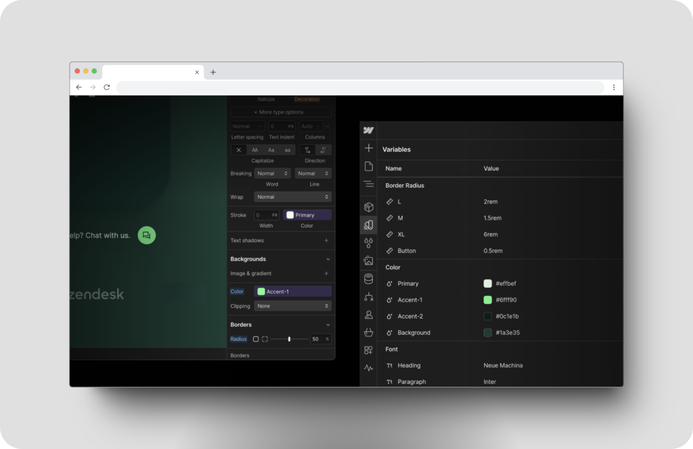Select the uppercase AA capitalize option
Image resolution: width=693 pixels, height=449 pixels.
click(x=255, y=149)
